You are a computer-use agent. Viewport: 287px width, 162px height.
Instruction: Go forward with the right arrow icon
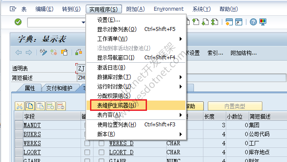coord(29,52)
